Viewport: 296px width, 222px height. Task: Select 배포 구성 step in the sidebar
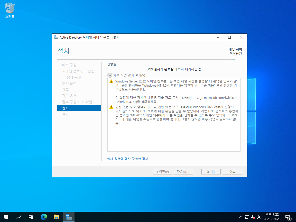[x=69, y=65]
